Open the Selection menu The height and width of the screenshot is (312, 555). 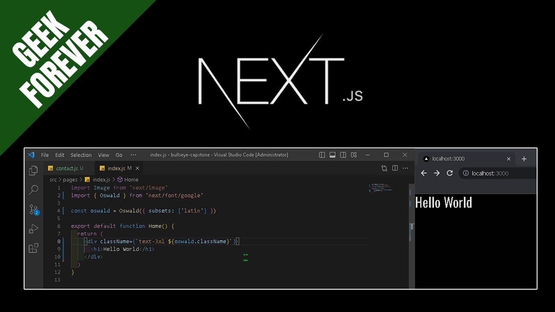tap(81, 155)
